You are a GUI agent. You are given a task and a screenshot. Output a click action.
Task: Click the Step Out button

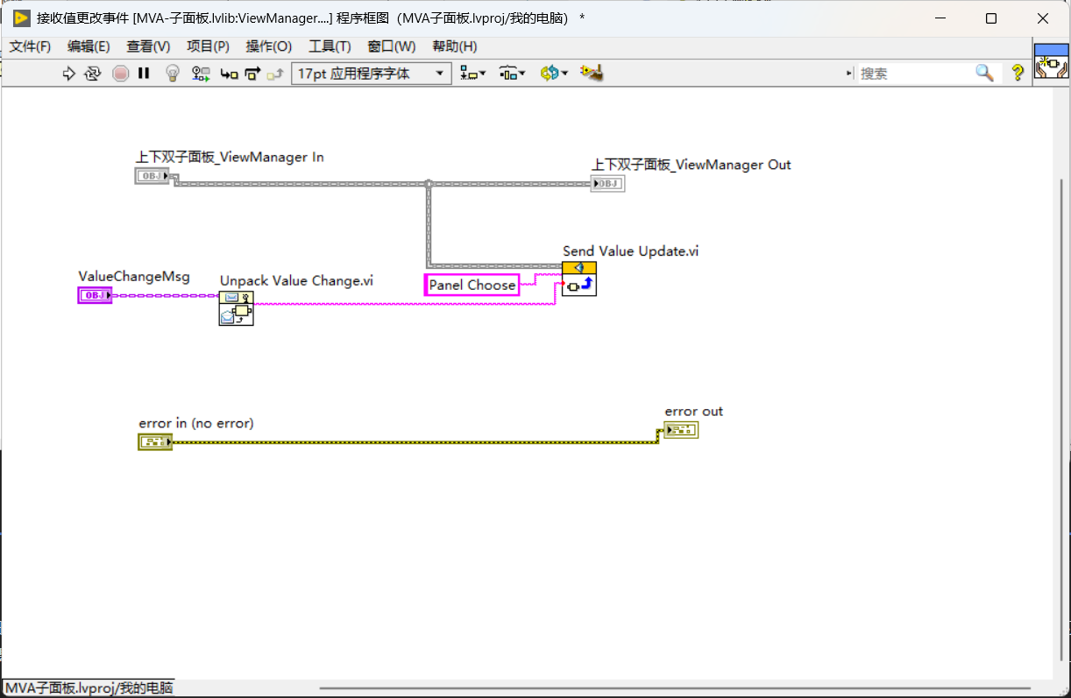(x=275, y=74)
